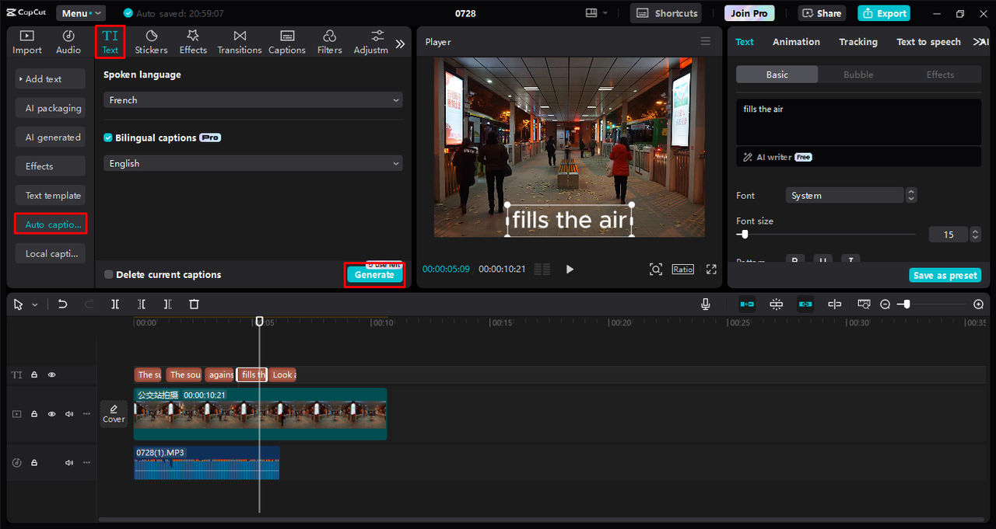Click the font size stepper arrows
The height and width of the screenshot is (529, 996).
pyautogui.click(x=975, y=235)
